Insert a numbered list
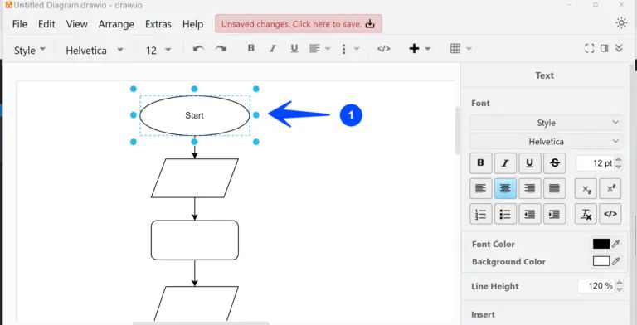The image size is (637, 325). (480, 214)
